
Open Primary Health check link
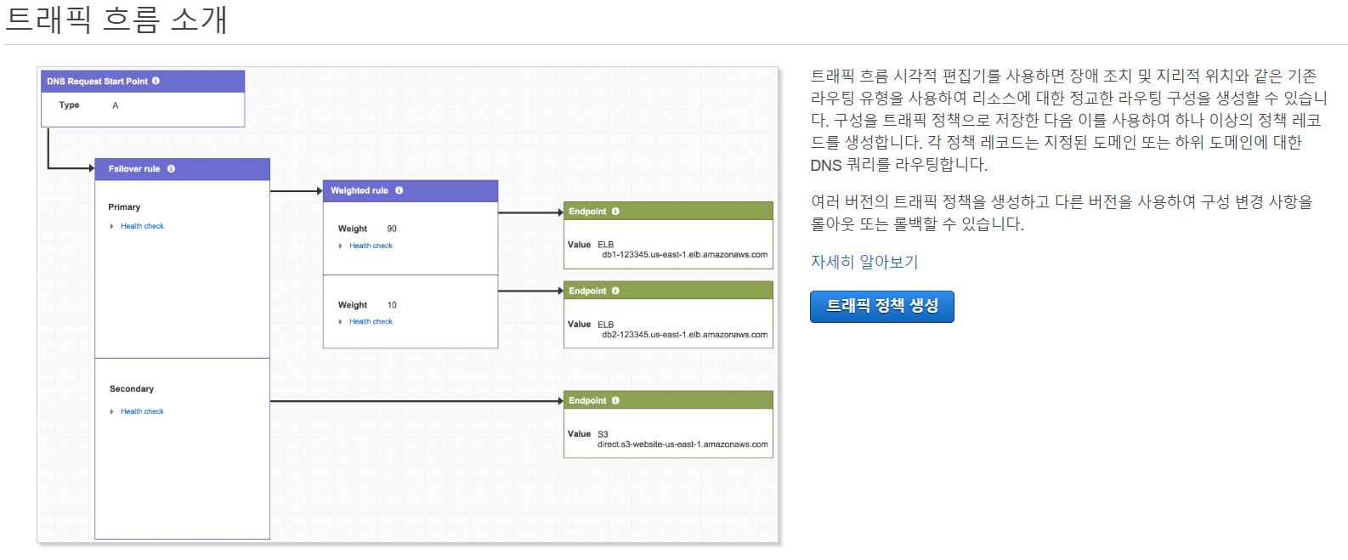142,226
